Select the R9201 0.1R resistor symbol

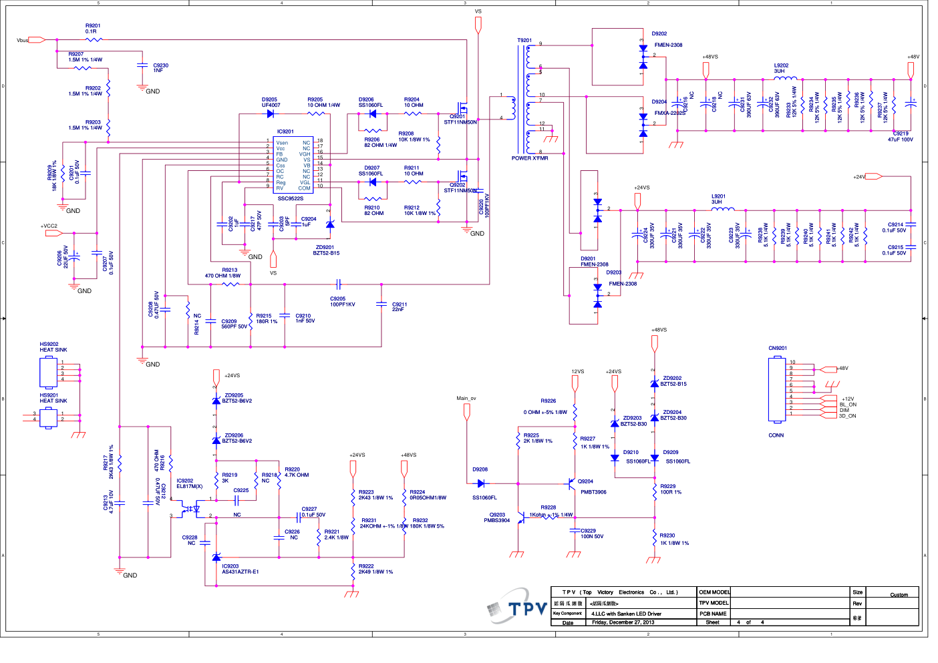point(93,40)
